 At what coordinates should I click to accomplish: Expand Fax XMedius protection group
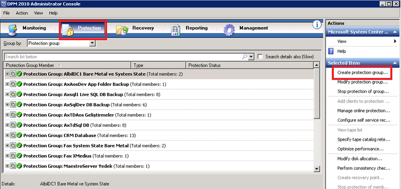coord(7,156)
